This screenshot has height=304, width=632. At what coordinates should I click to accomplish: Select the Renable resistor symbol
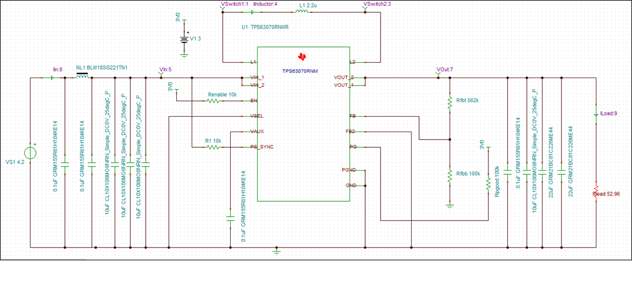click(x=213, y=101)
